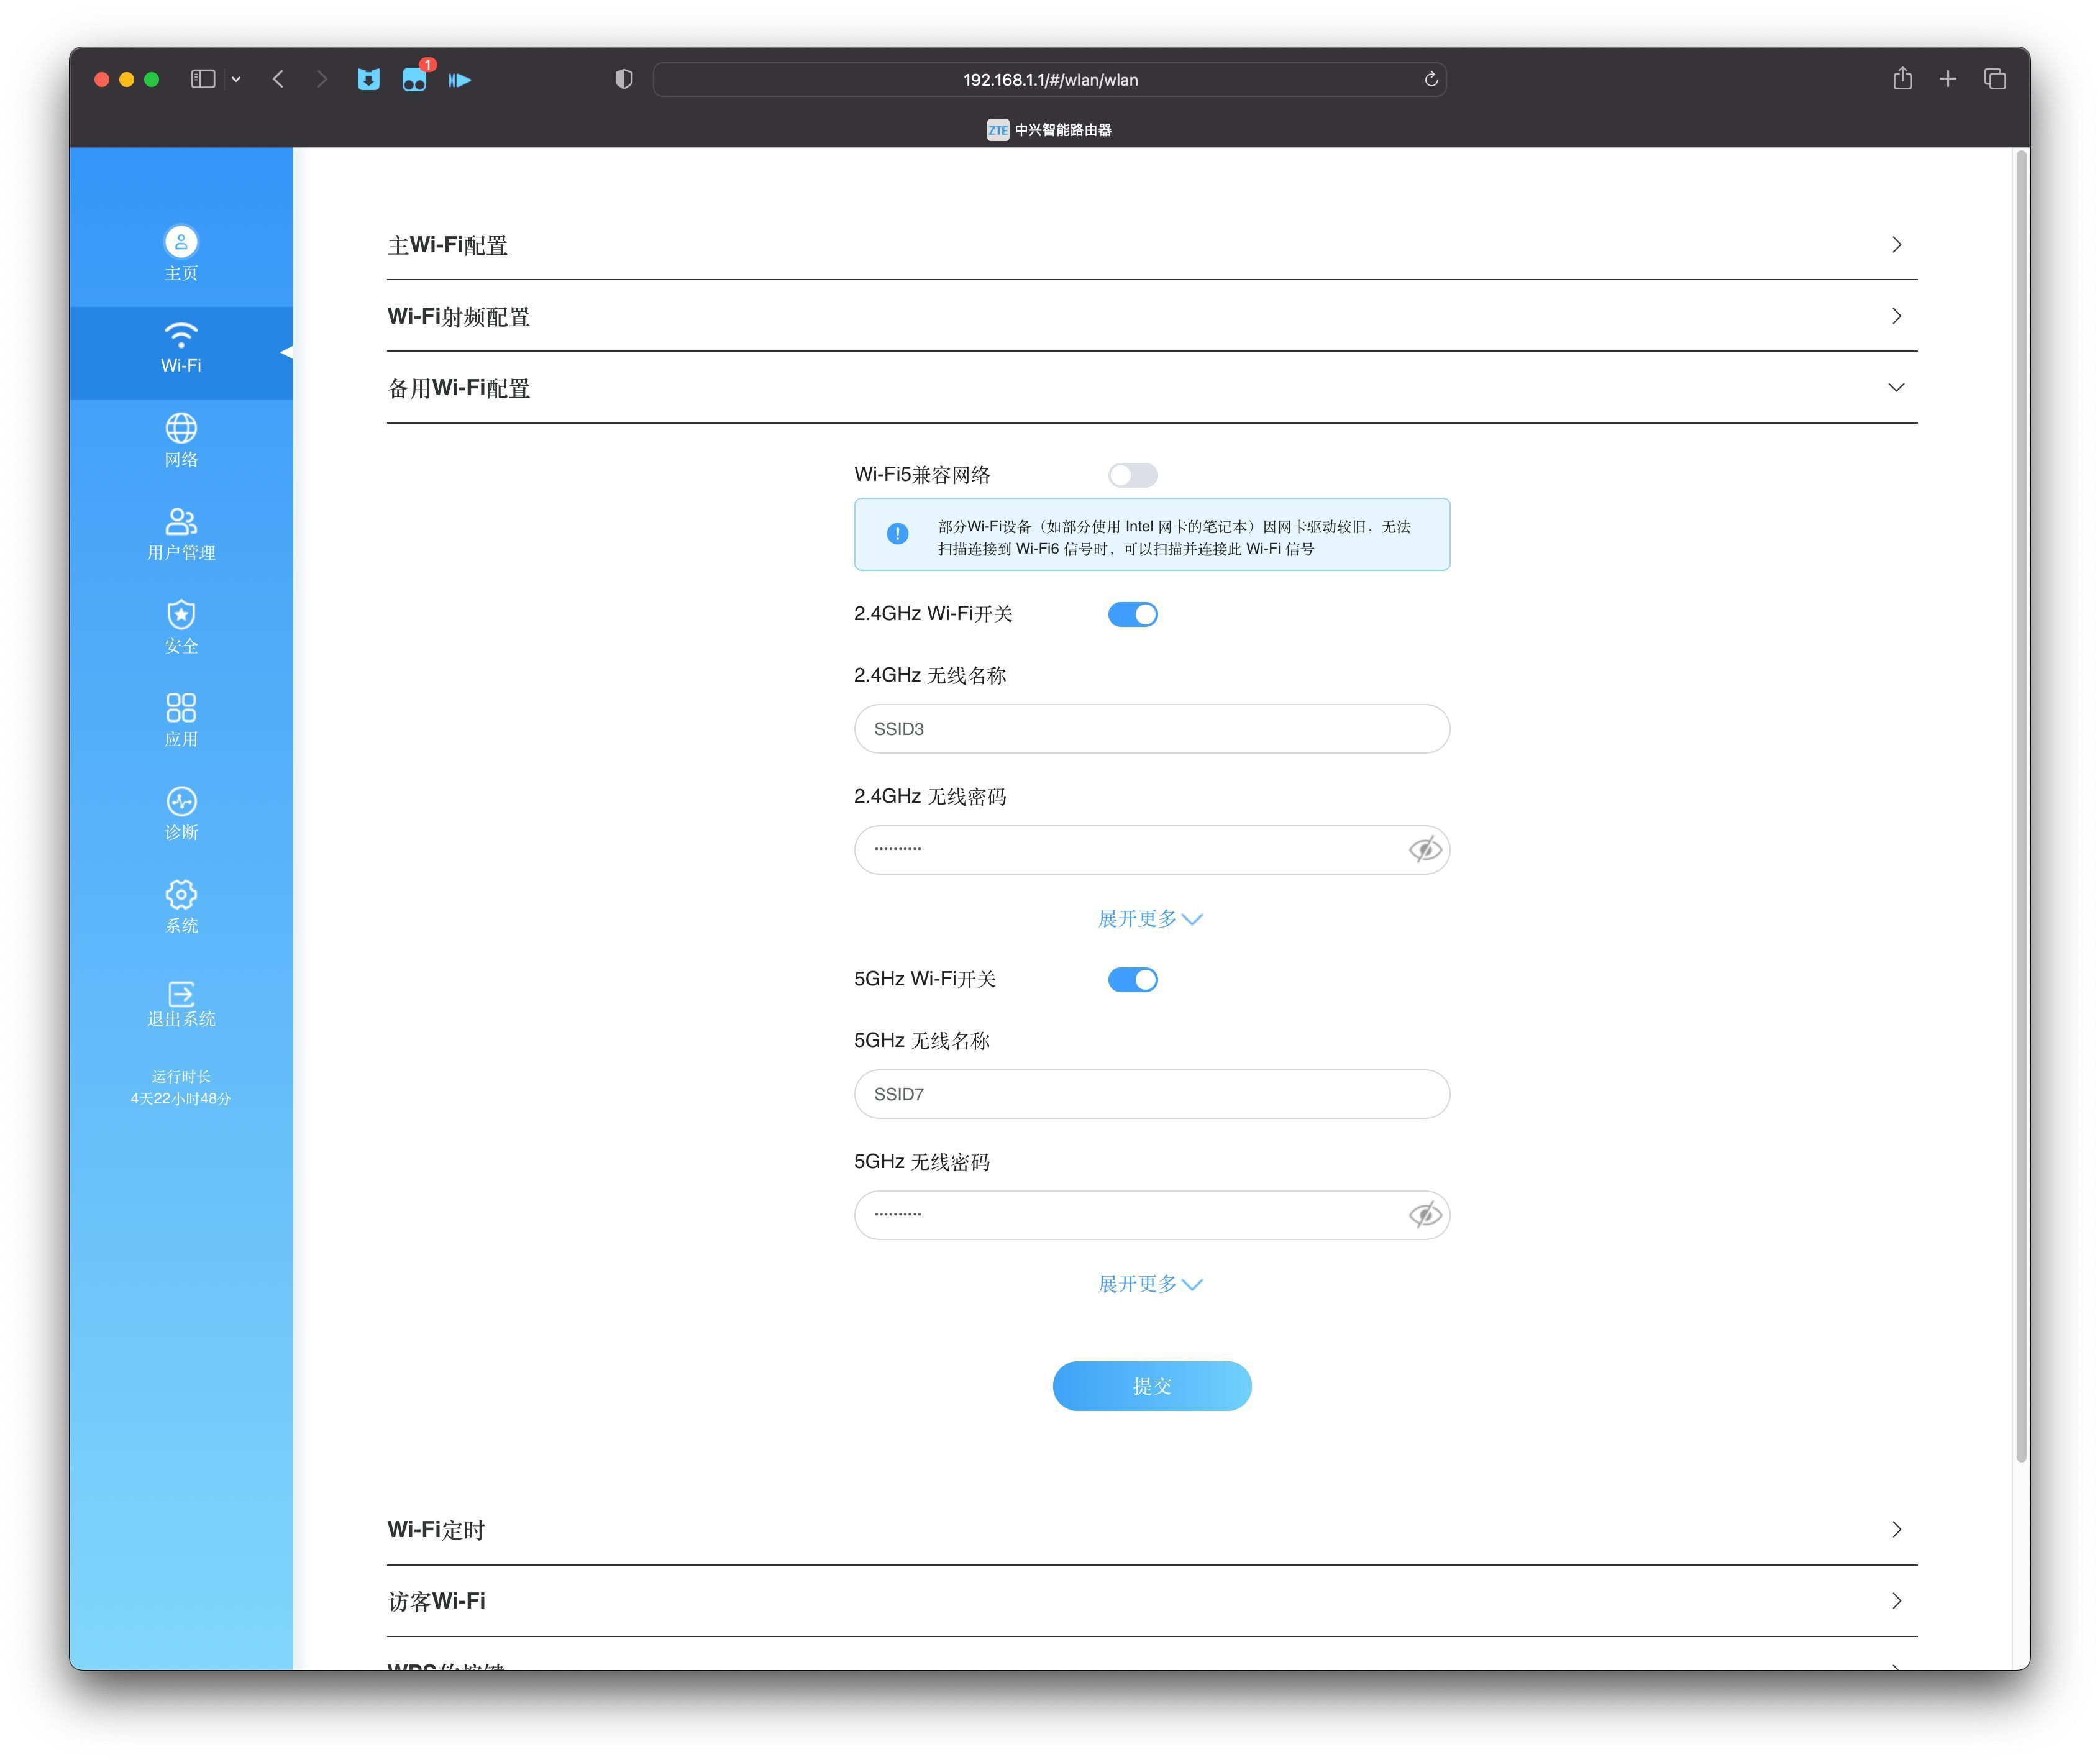Click the 2.4GHz Wi-Fi开关 label
The image size is (2100, 1762).
[933, 613]
